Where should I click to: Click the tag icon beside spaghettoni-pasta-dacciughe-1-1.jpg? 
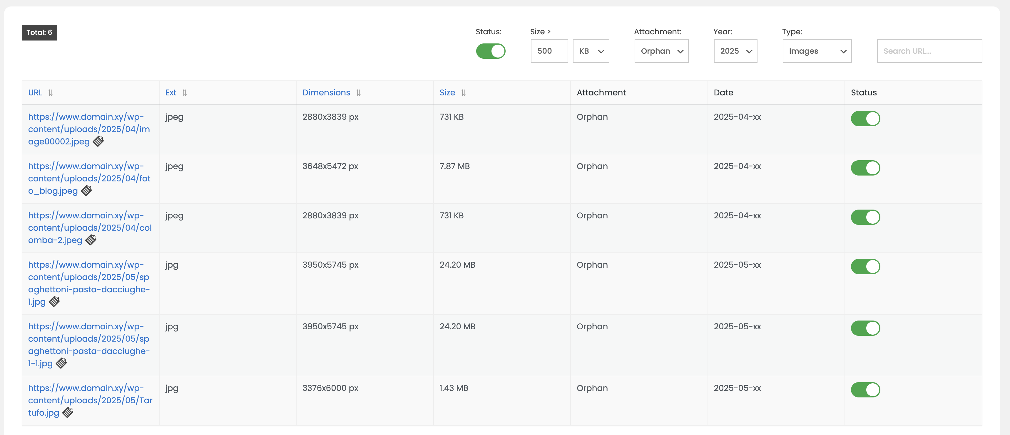[x=61, y=363]
